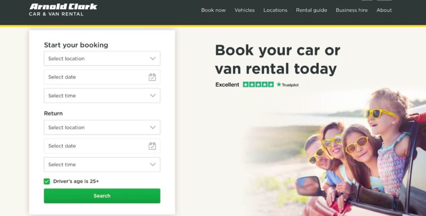Open the Vehicles menu item

[245, 10]
